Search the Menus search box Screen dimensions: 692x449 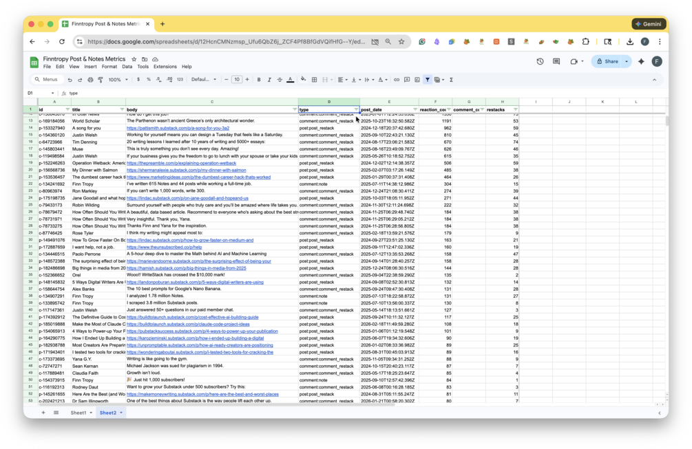tap(46, 80)
